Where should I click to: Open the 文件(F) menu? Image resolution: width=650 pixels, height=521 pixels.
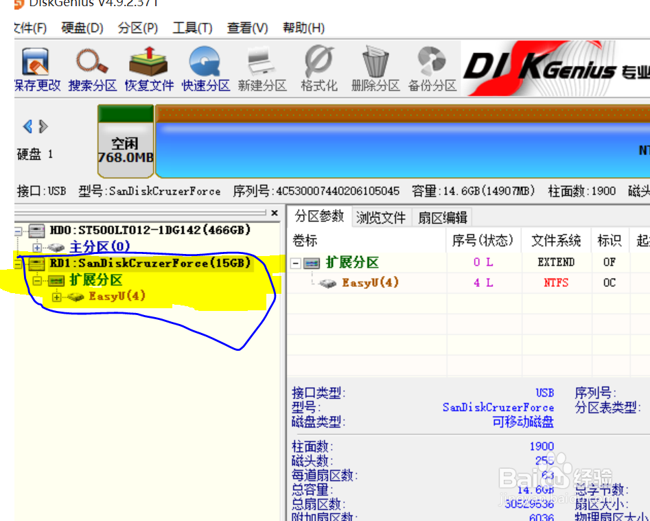30,27
